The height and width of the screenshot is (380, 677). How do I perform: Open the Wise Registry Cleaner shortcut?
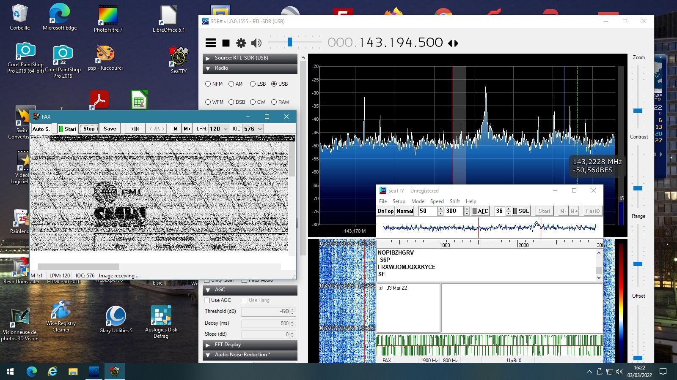61,316
